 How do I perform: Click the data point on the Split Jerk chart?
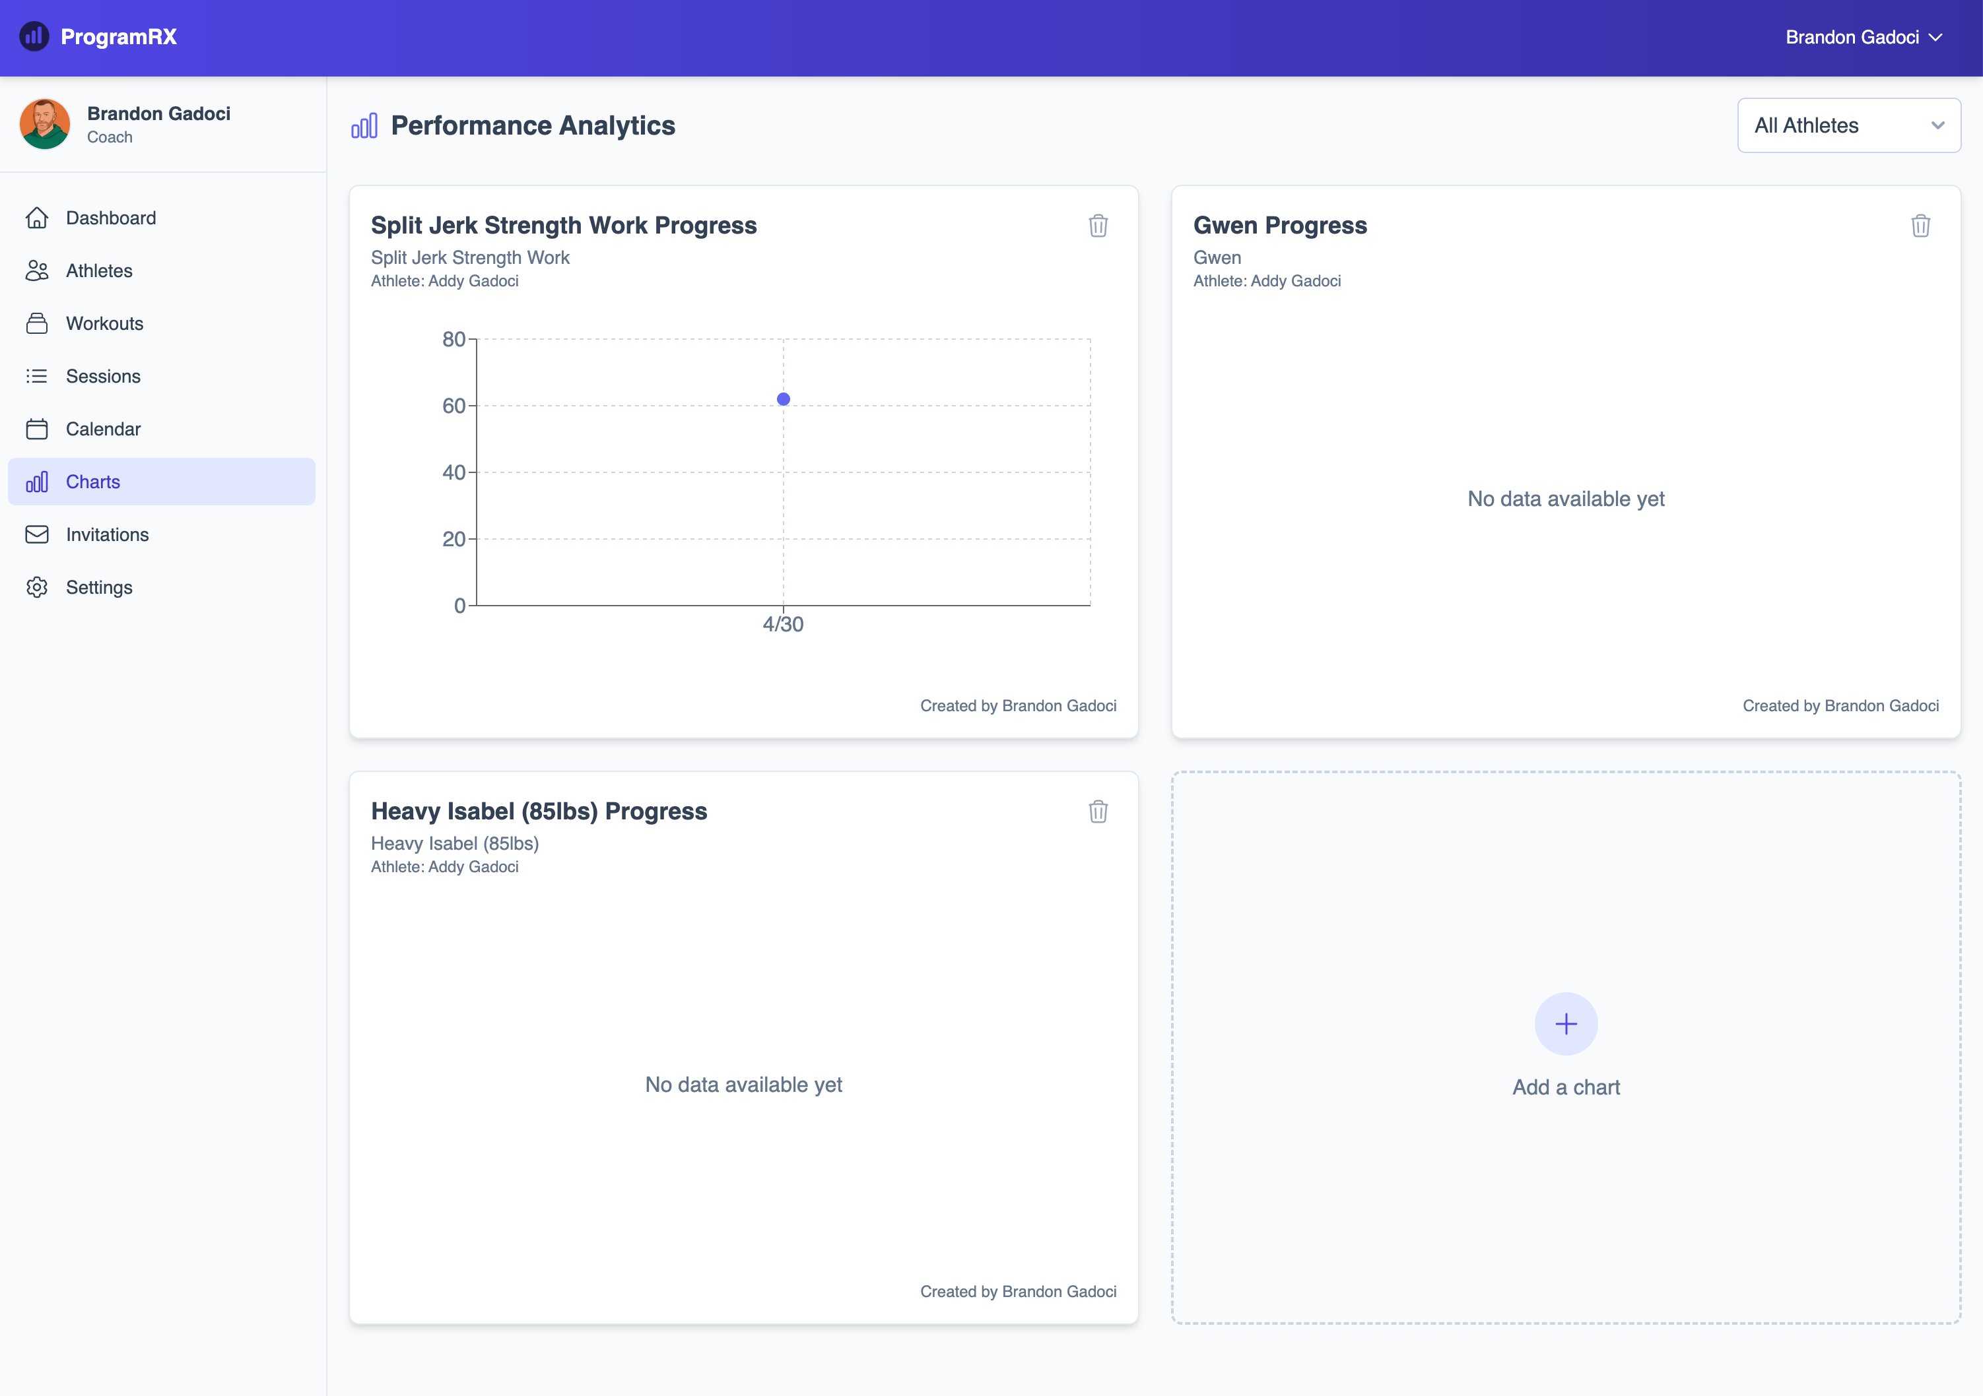click(x=784, y=399)
